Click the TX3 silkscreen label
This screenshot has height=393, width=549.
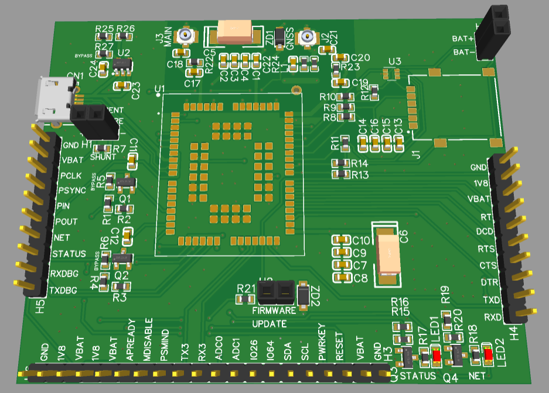coord(185,353)
